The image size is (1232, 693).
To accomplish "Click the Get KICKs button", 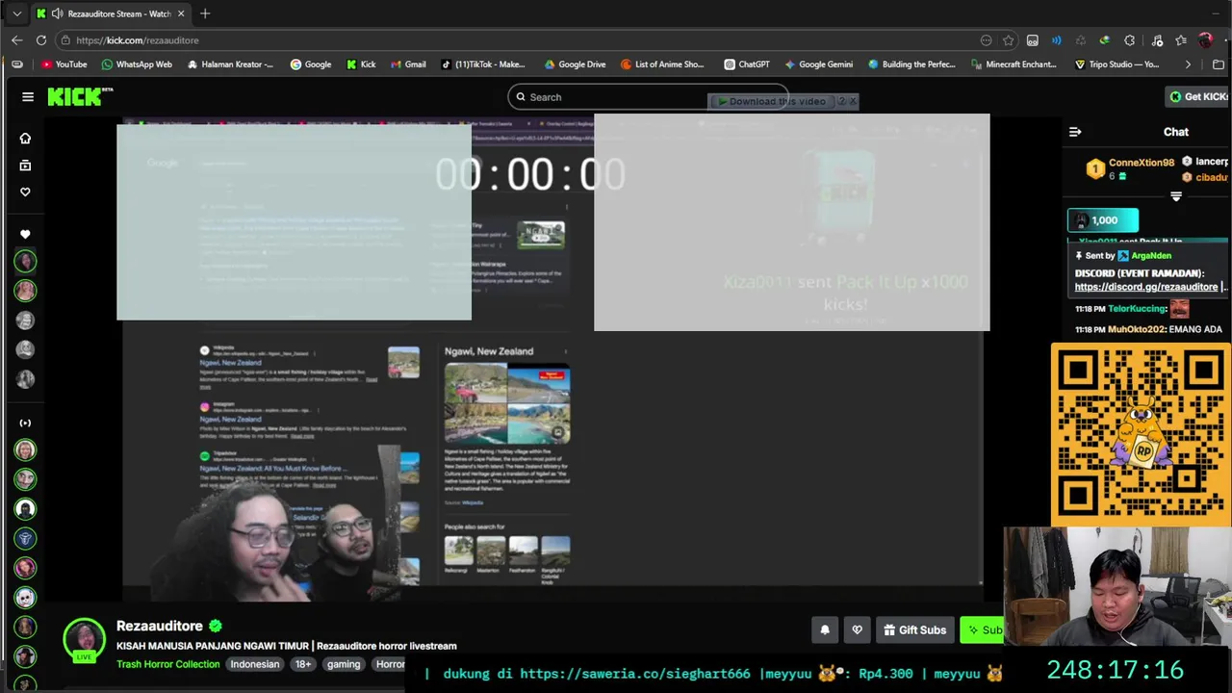I will (1197, 96).
